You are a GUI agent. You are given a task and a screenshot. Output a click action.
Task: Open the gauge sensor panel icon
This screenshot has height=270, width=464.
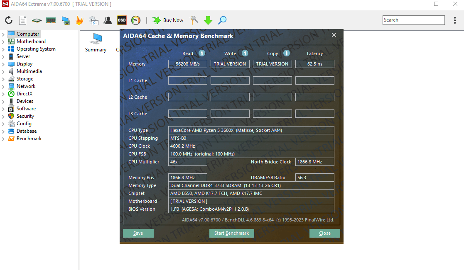136,20
